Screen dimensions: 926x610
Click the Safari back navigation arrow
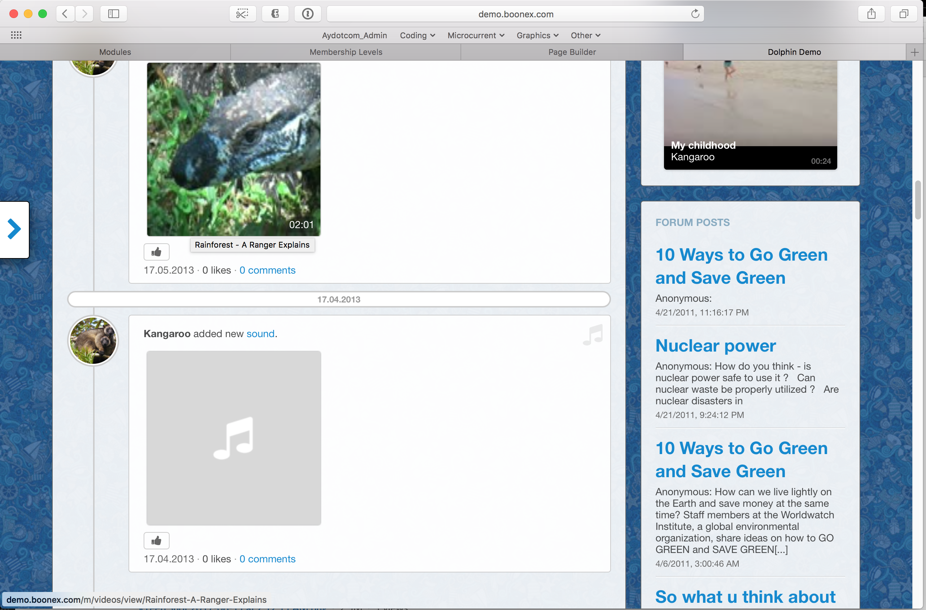(x=65, y=14)
